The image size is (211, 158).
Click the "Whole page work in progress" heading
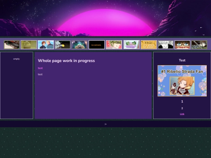pyautogui.click(x=66, y=61)
